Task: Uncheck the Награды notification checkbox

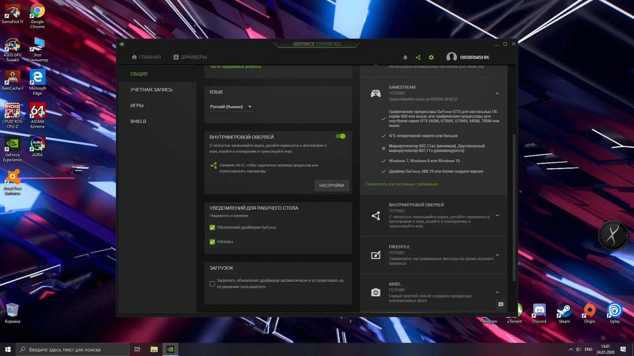Action: click(x=212, y=242)
